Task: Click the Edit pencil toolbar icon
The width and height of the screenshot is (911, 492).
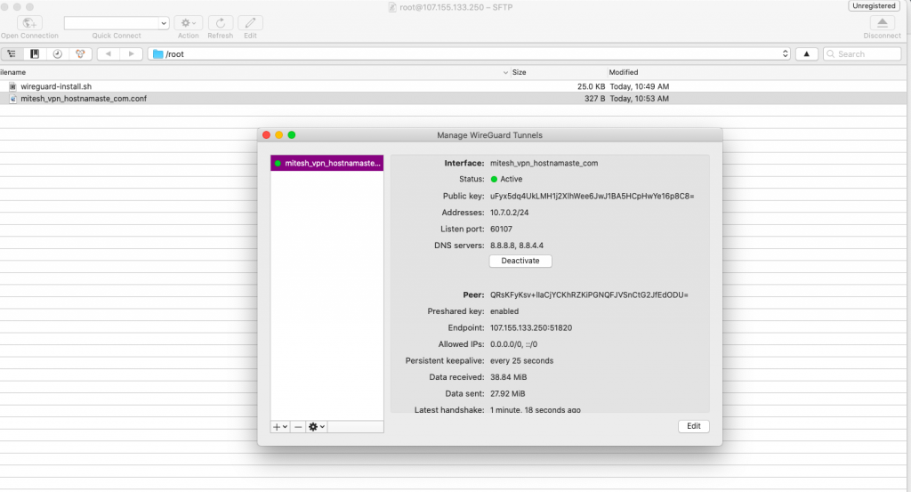Action: click(x=250, y=22)
